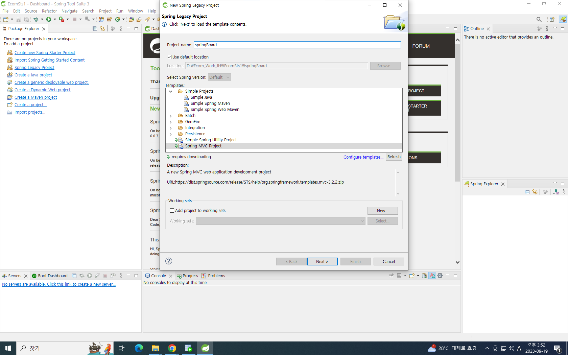Click the Search magnifier icon at top right
568x355 pixels.
[539, 19]
